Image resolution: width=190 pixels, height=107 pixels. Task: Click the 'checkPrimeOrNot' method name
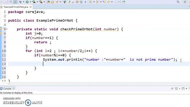tap(76, 29)
